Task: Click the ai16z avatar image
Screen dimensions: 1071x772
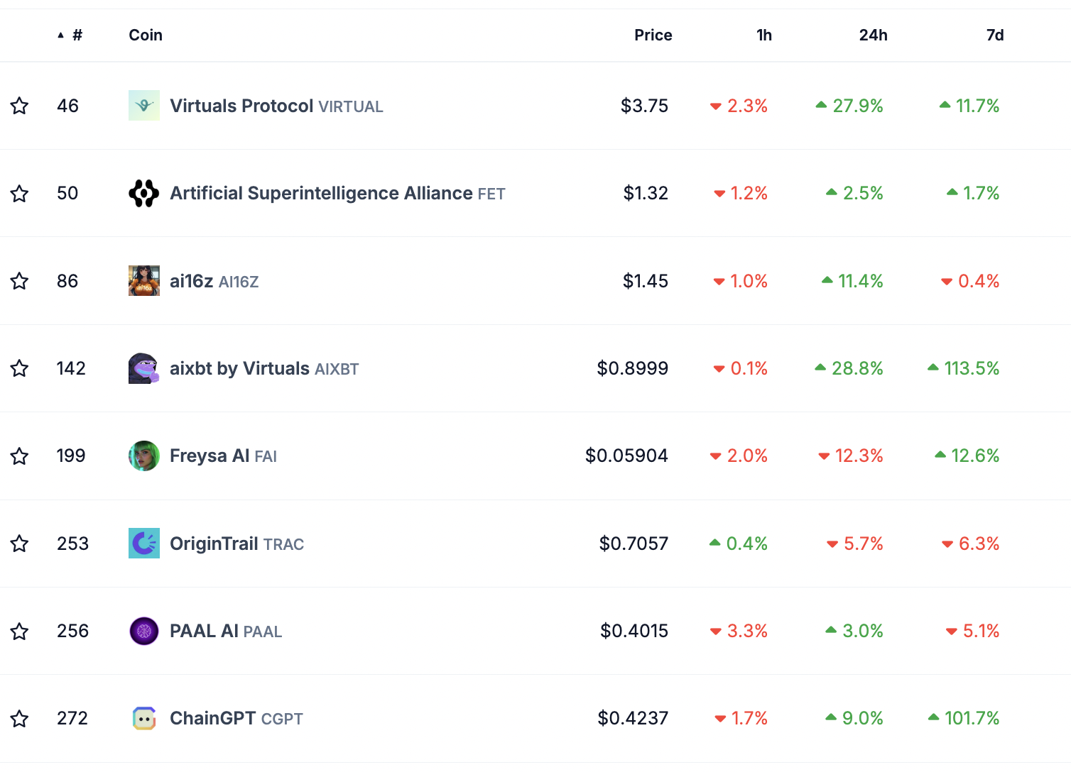Action: 144,280
